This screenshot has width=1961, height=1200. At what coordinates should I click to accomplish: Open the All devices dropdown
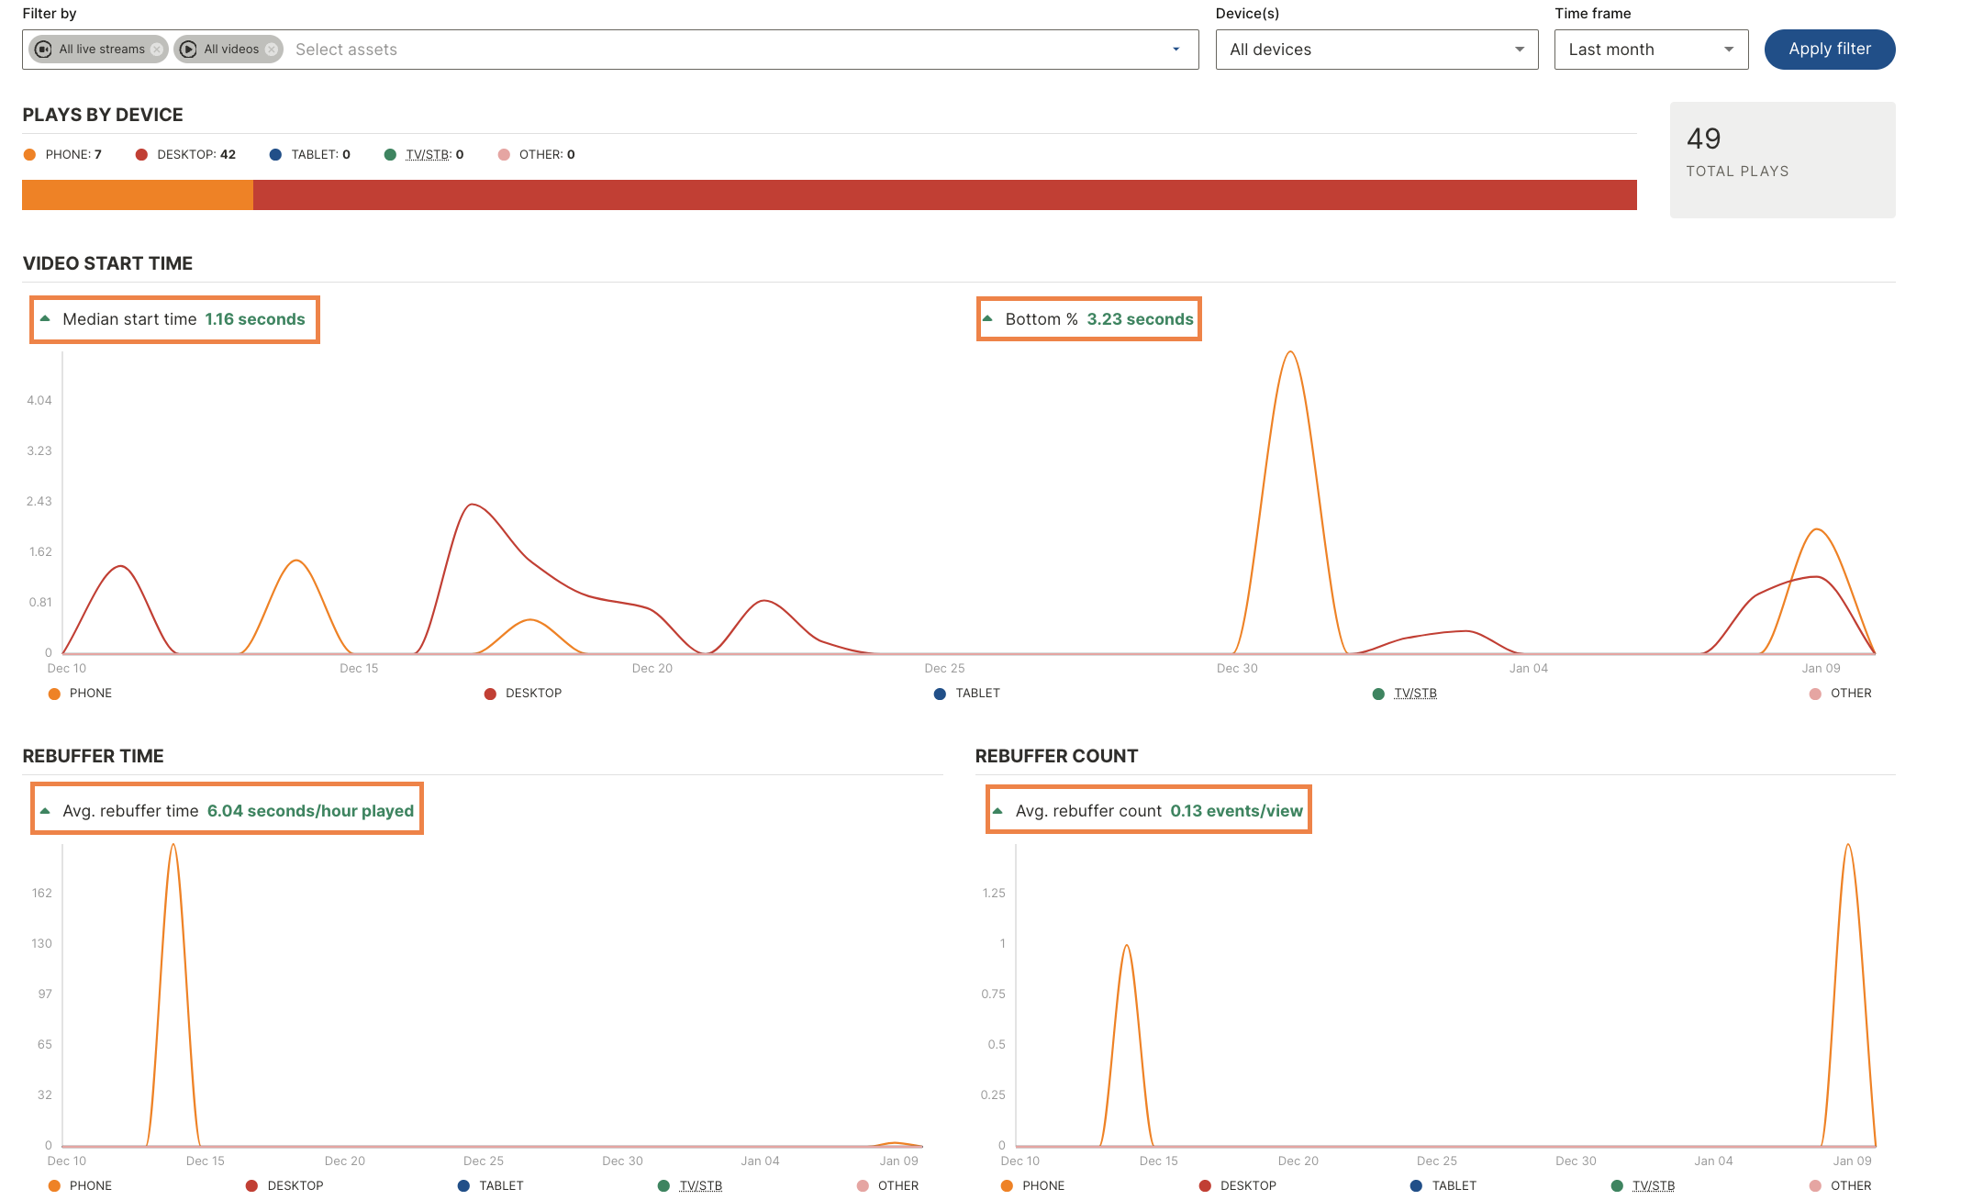[1376, 50]
